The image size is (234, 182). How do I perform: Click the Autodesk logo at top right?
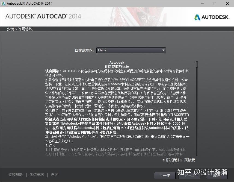tap(212, 17)
